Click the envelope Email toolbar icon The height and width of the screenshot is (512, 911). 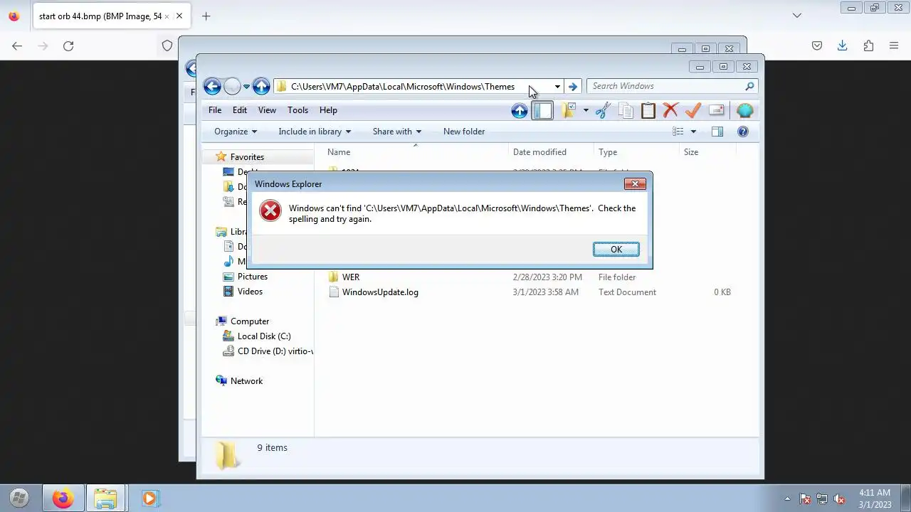pyautogui.click(x=716, y=110)
